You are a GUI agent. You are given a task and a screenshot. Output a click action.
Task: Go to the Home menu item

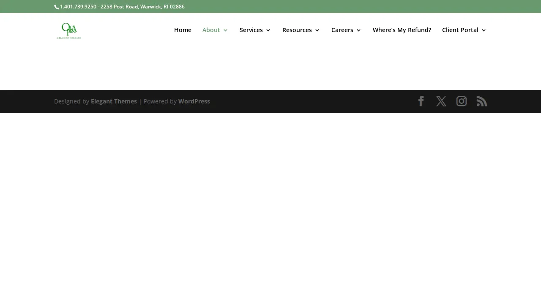pyautogui.click(x=183, y=30)
